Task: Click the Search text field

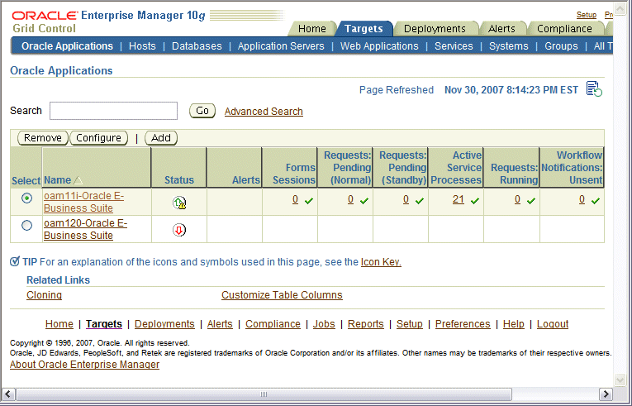Action: [113, 111]
